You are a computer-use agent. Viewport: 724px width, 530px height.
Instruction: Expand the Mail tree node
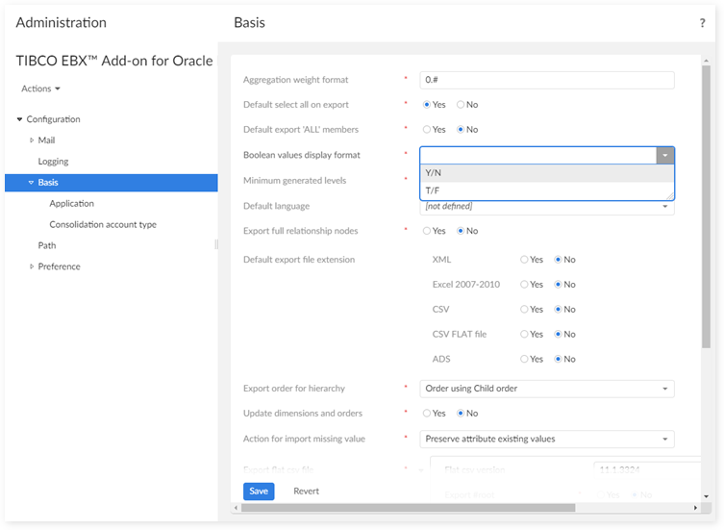click(31, 140)
